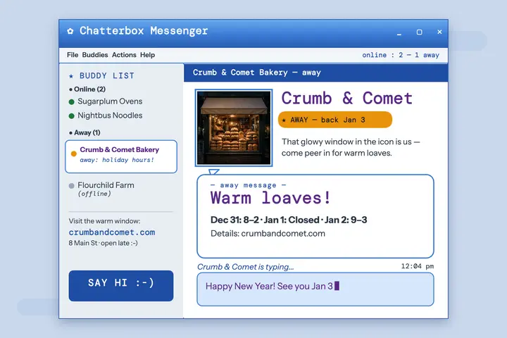Image resolution: width=507 pixels, height=338 pixels.
Task: Click the star icon beside BUDDY LIST
Action: [x=71, y=76]
